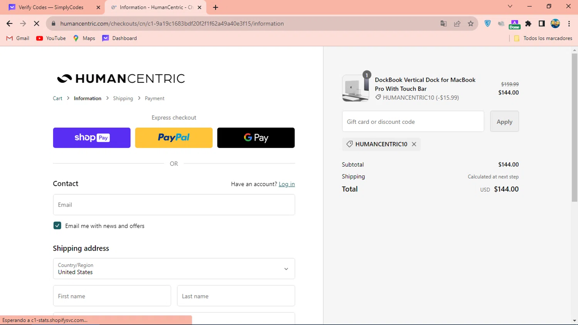
Task: Click the Total $144.00 amount
Action: click(506, 189)
